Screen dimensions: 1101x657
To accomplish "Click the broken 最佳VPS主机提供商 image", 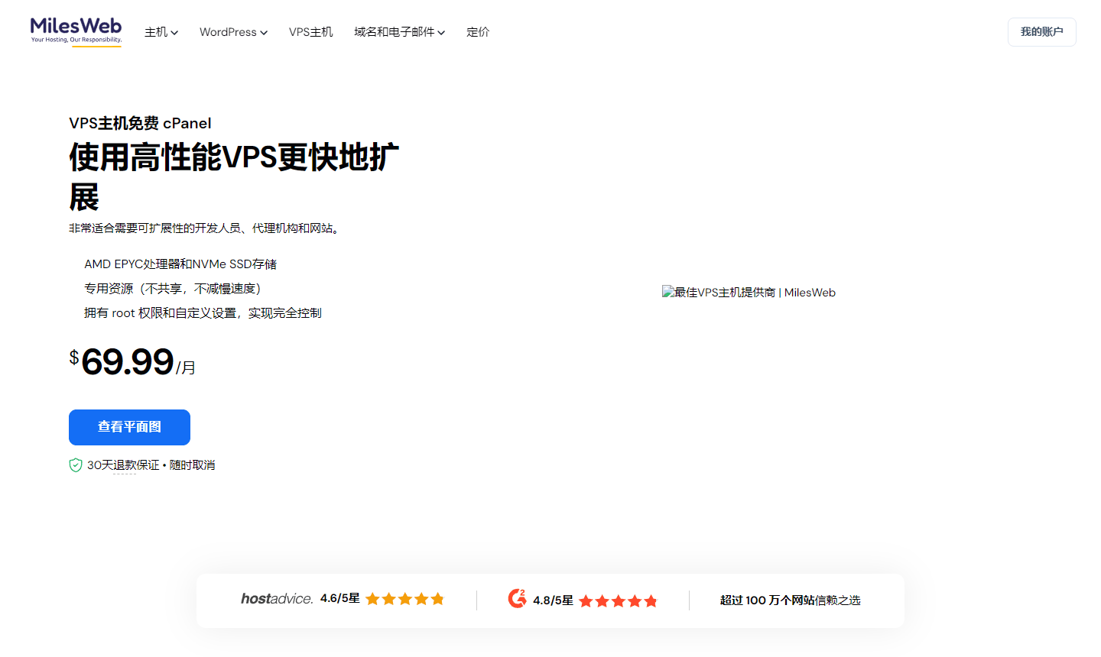I will pyautogui.click(x=749, y=293).
